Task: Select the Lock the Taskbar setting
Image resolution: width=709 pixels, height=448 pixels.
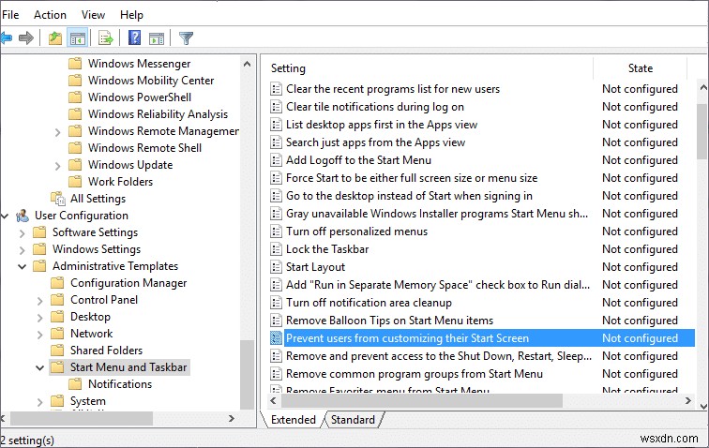Action: pos(326,249)
